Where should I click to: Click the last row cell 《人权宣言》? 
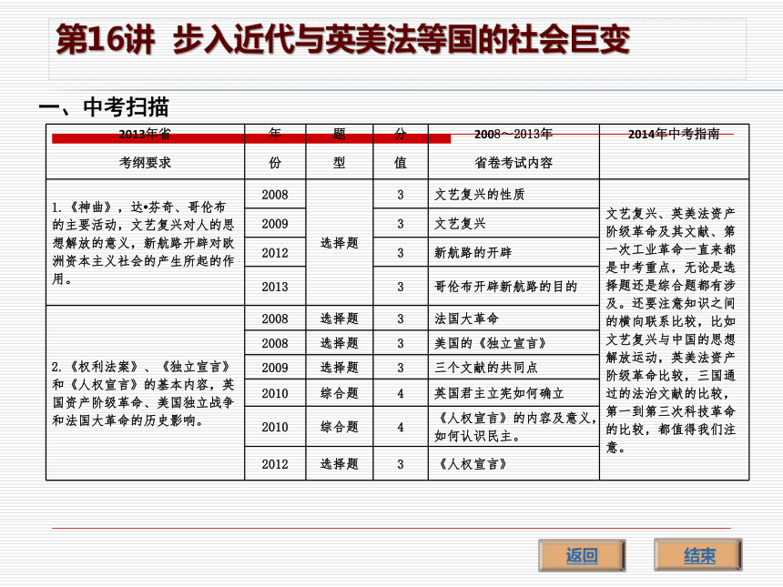(x=514, y=464)
